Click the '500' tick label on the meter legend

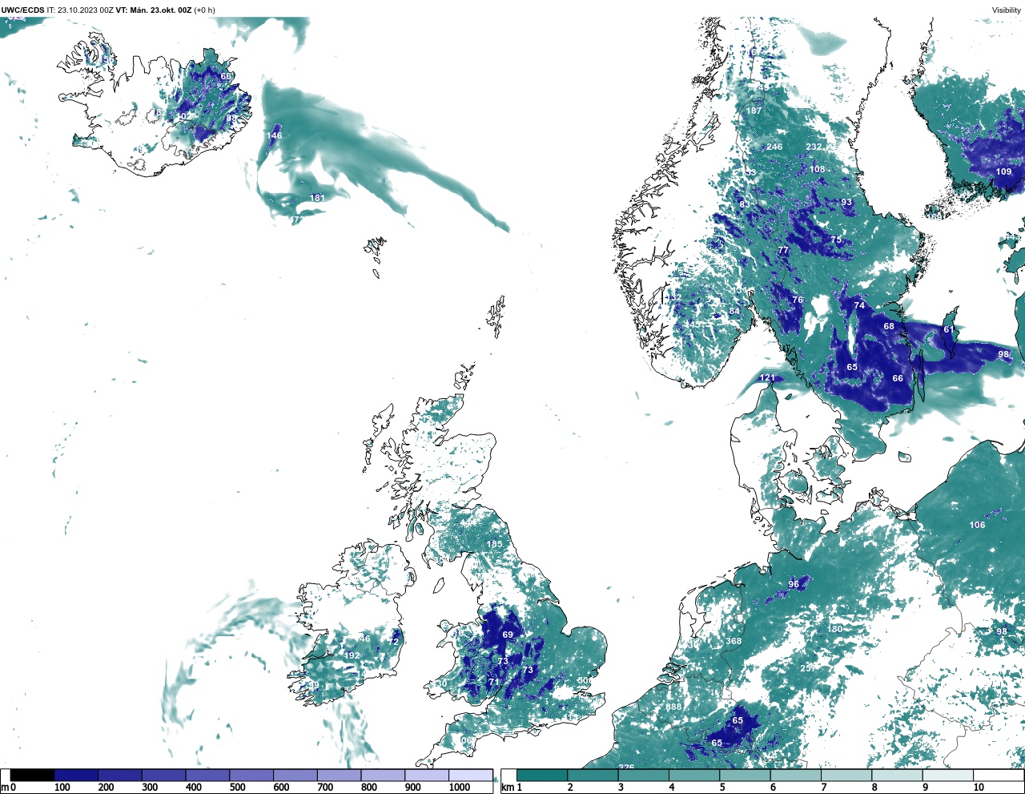click(x=237, y=788)
